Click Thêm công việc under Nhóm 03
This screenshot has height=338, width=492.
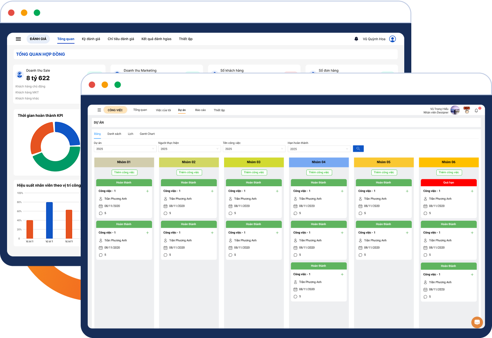pos(254,172)
